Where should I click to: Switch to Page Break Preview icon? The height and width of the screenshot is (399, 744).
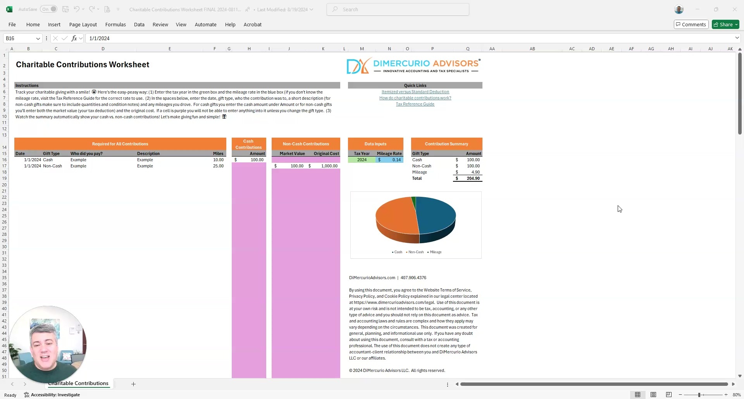(668, 395)
